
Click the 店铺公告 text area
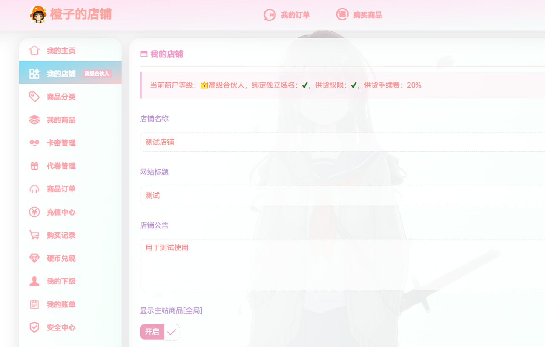[341, 265]
